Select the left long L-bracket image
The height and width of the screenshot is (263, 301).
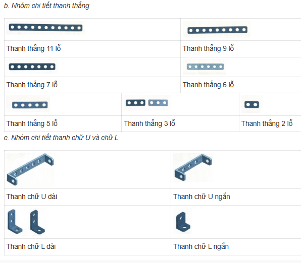(x=15, y=222)
